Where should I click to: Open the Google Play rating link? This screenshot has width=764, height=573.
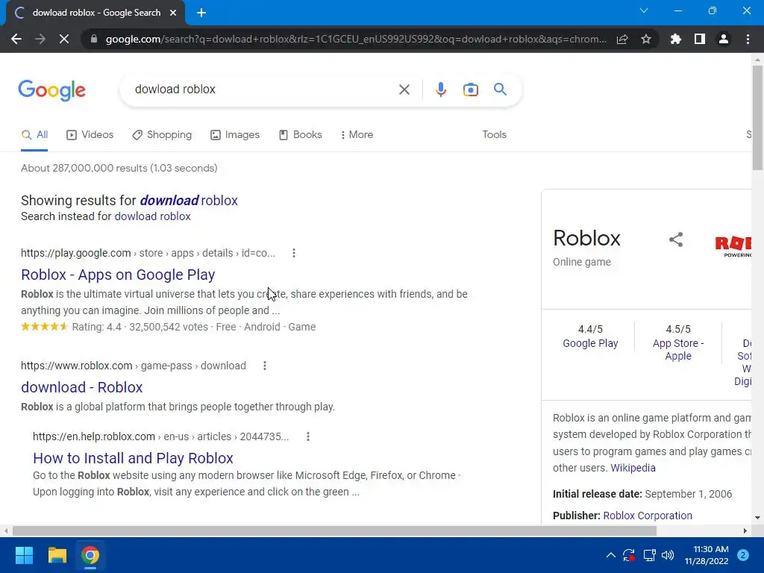(x=590, y=343)
